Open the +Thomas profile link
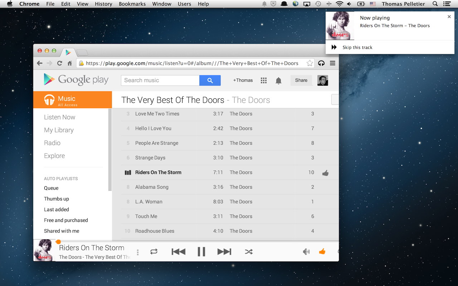Image resolution: width=458 pixels, height=286 pixels. (243, 80)
